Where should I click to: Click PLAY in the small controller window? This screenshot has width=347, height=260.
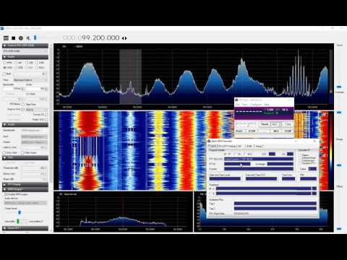coord(239,131)
